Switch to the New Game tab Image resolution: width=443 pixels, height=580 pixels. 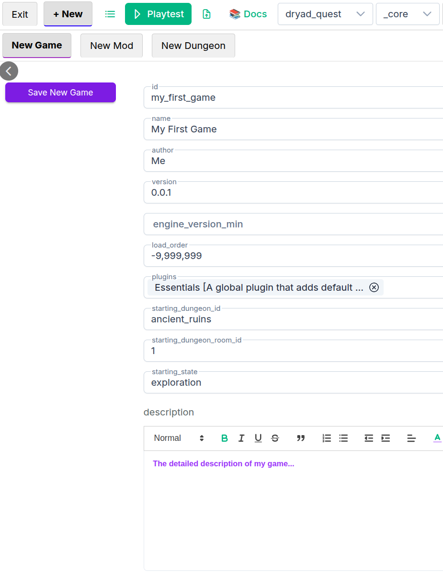tap(37, 45)
